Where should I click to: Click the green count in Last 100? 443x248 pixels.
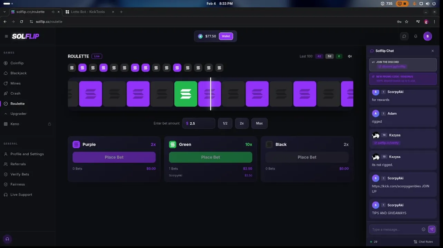click(x=339, y=56)
